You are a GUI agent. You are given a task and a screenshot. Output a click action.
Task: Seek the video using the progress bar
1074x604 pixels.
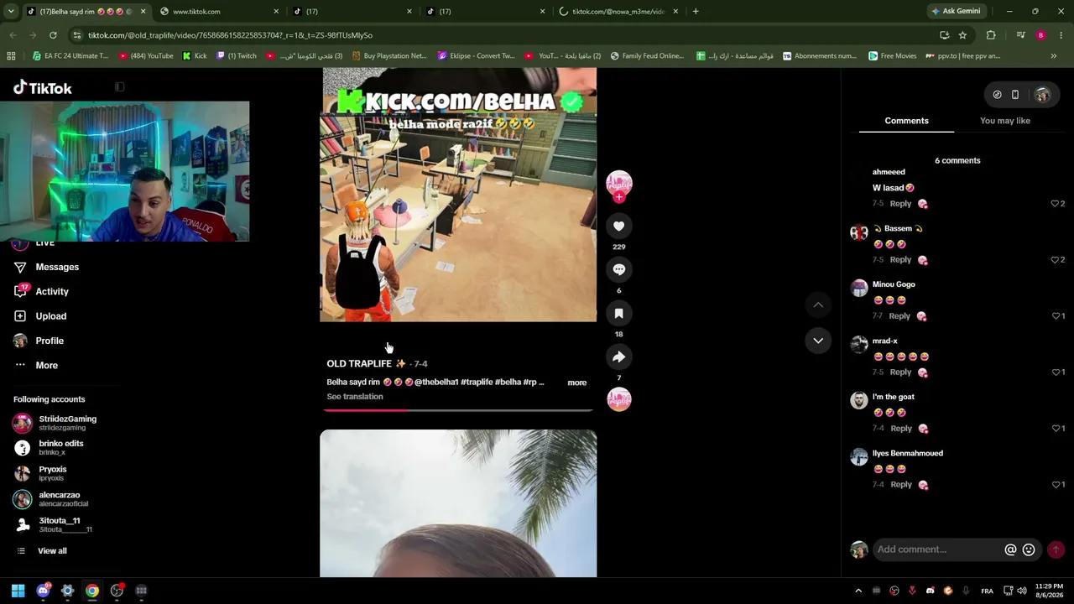[458, 410]
